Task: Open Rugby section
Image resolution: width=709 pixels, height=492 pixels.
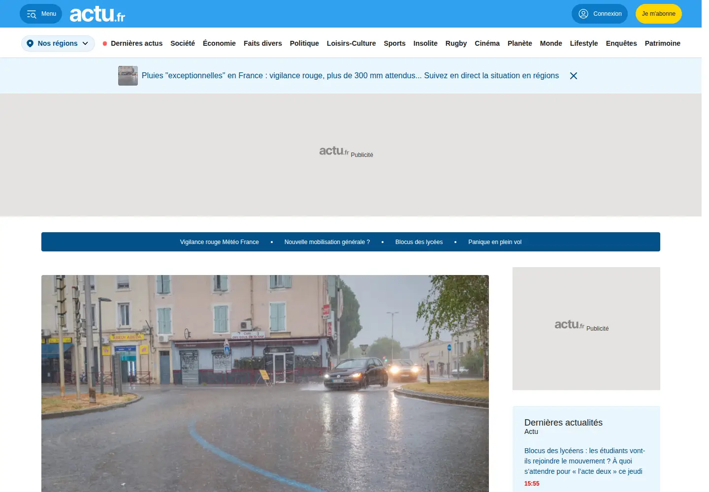Action: (456, 43)
